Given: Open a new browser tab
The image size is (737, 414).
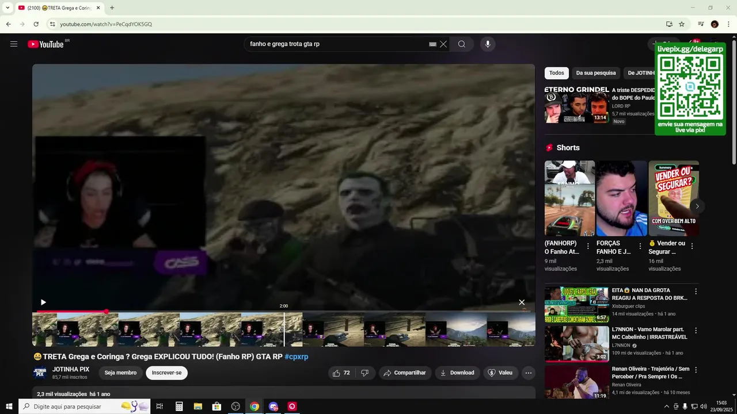Looking at the screenshot, I should [112, 8].
